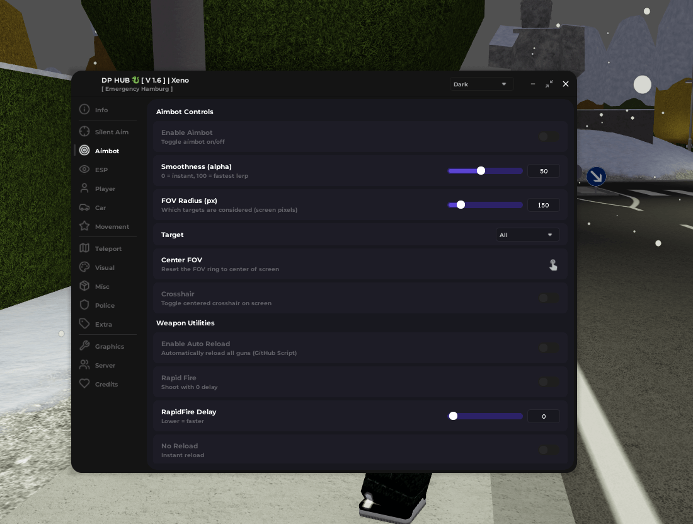Click the Misc tab label
The width and height of the screenshot is (693, 524).
[102, 286]
